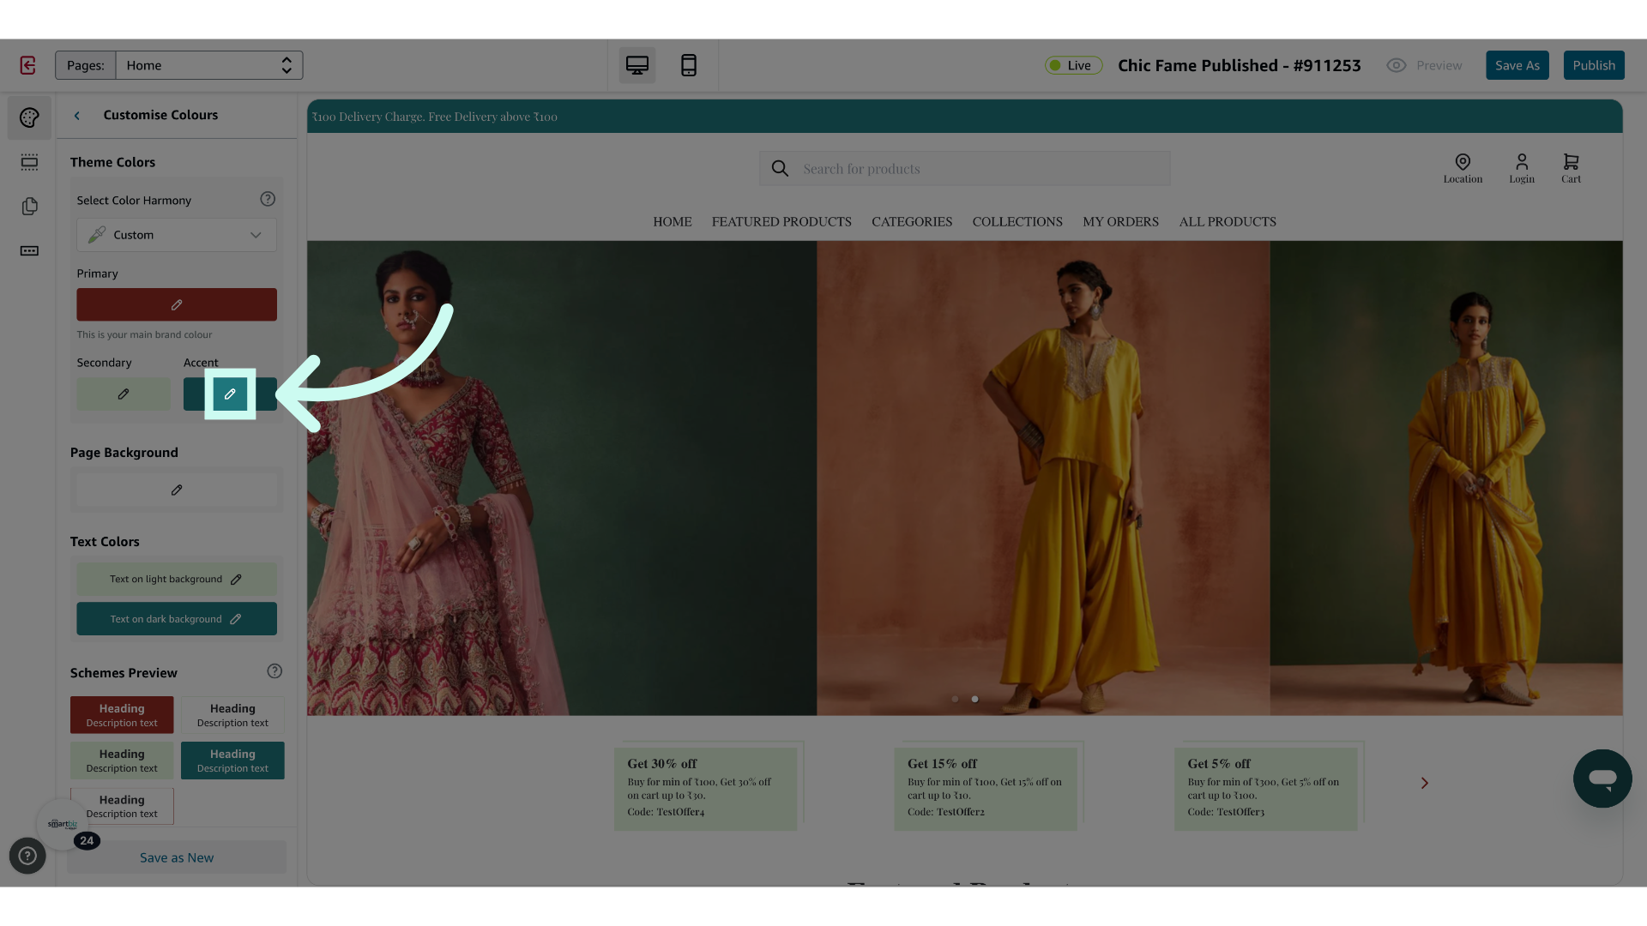Toggle Preview eye icon
The width and height of the screenshot is (1647, 926).
(x=1397, y=65)
